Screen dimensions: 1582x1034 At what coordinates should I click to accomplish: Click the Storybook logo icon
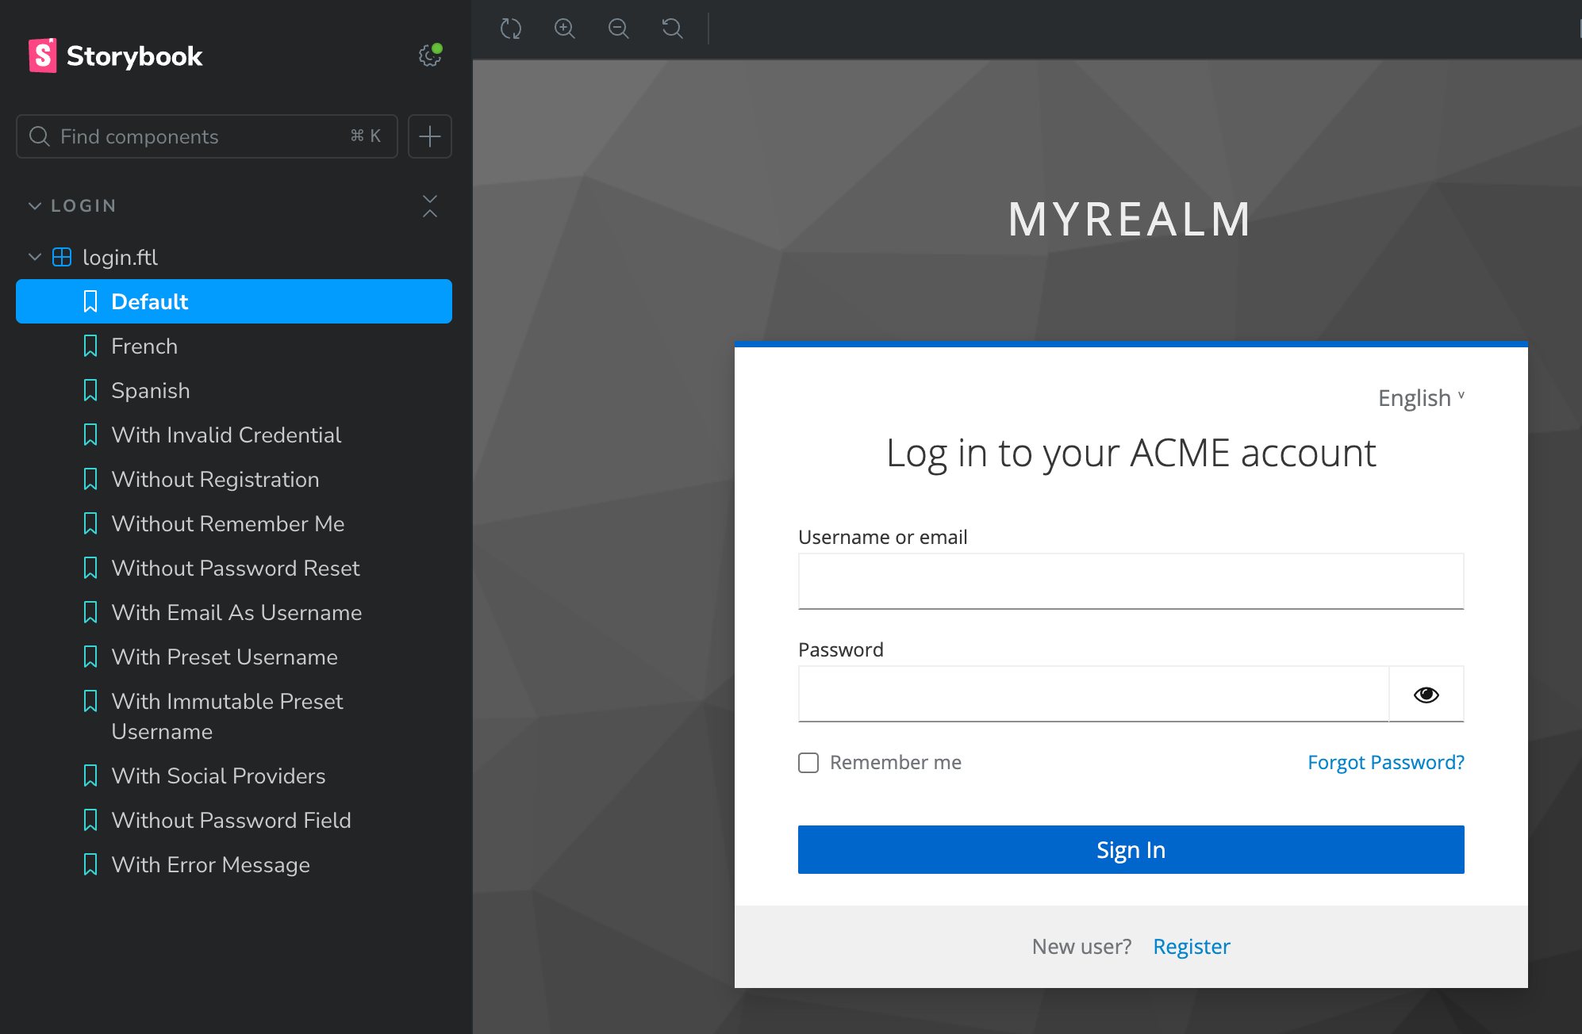43,56
